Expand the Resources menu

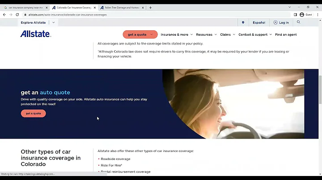tap(206, 35)
